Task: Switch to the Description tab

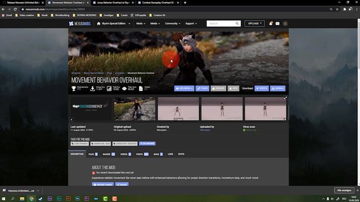Action: [x=77, y=154]
